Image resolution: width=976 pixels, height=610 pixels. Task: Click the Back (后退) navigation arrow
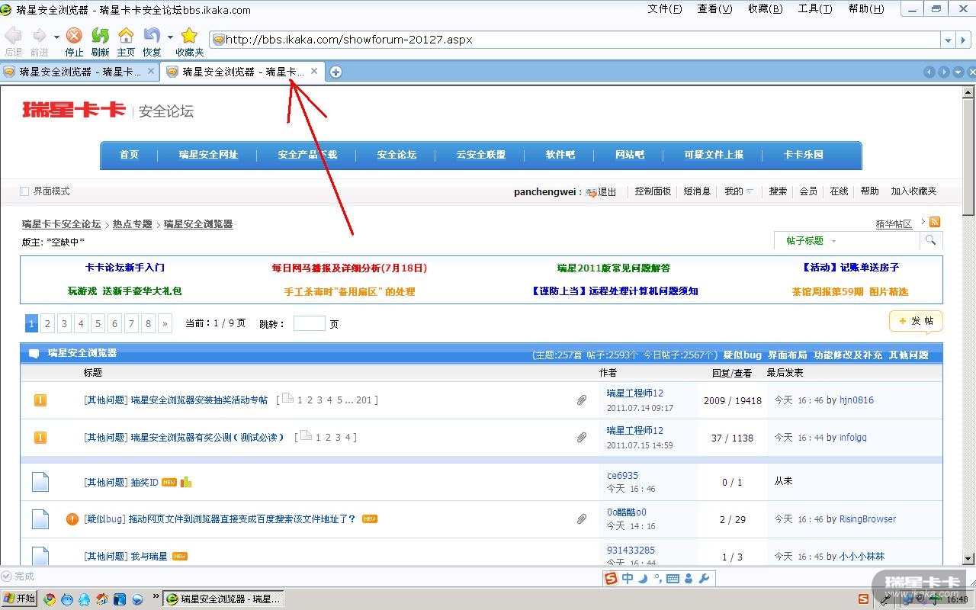point(13,36)
